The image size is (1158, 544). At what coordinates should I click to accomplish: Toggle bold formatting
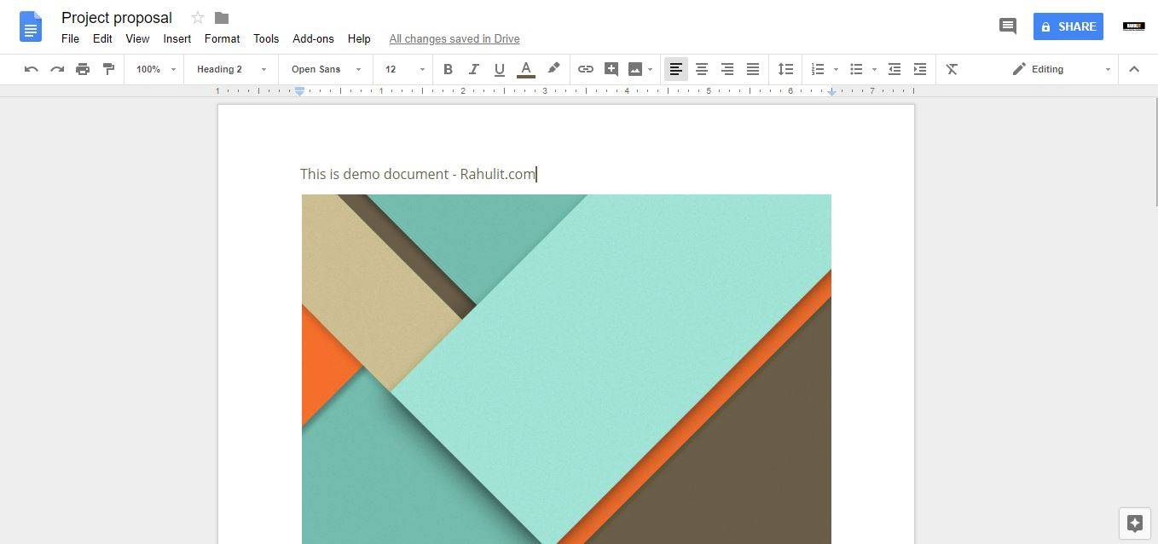(448, 69)
